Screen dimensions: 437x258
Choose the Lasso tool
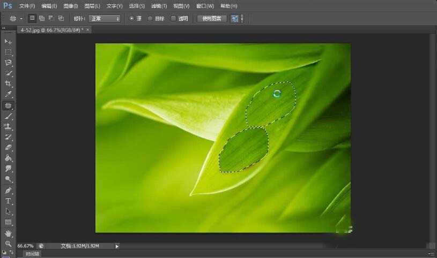pyautogui.click(x=8, y=63)
